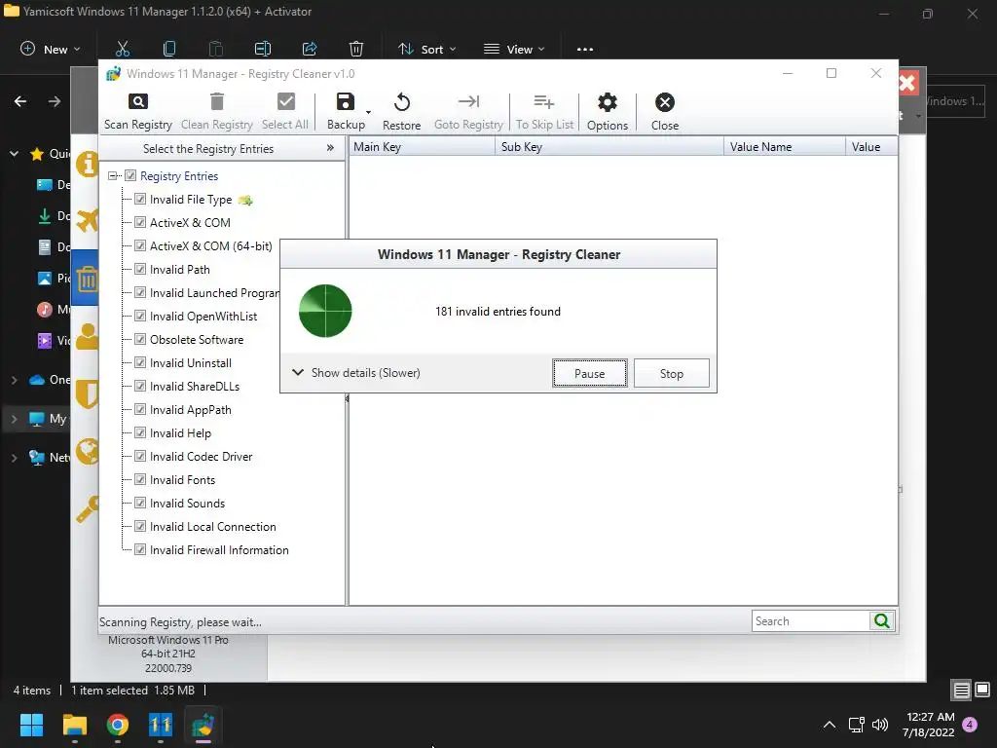Uncheck the Invalid Path checkbox
This screenshot has width=997, height=748.
140,269
